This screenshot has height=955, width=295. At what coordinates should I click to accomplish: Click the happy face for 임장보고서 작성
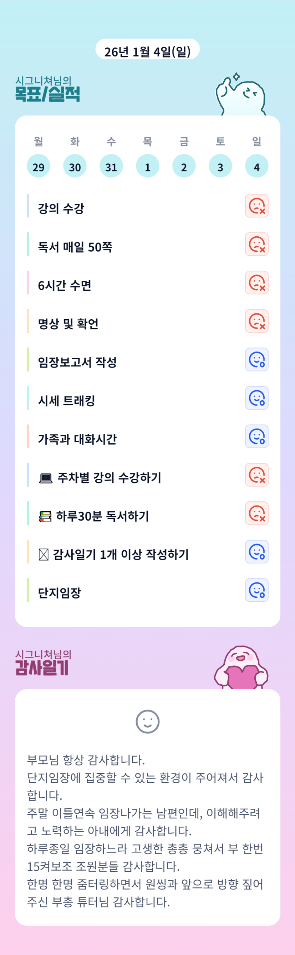(x=256, y=360)
